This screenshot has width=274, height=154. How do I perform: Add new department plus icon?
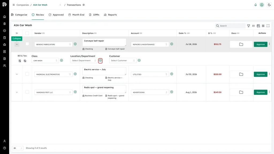tap(100, 60)
